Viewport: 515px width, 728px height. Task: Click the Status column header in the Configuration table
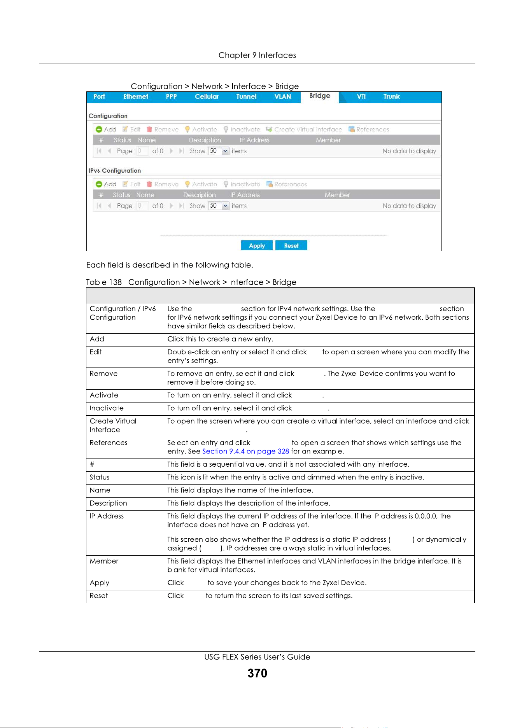click(122, 140)
